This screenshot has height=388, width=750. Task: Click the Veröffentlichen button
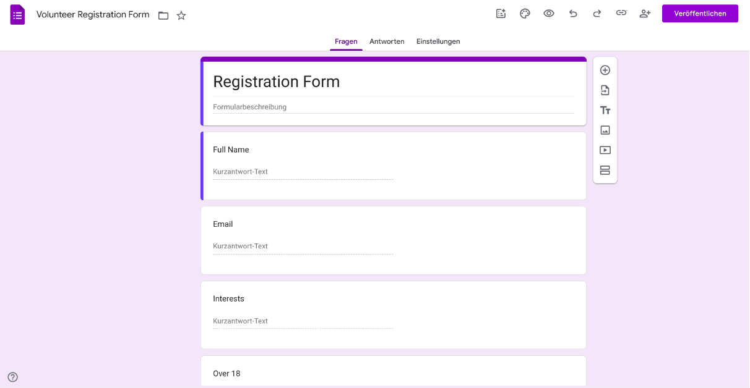pyautogui.click(x=700, y=13)
